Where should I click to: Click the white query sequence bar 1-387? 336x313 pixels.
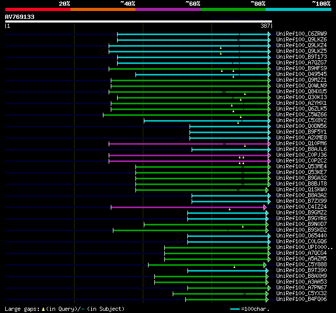click(x=139, y=21)
